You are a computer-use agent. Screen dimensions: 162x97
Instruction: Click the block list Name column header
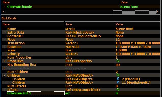coord(61,2)
